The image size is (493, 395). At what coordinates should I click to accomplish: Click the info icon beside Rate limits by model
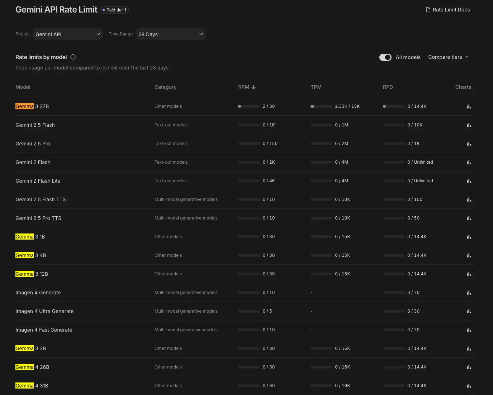click(73, 57)
